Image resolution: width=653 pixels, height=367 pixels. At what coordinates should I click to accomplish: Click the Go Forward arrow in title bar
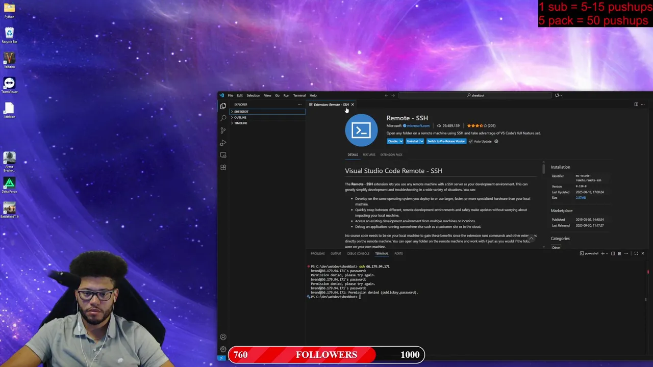pyautogui.click(x=393, y=95)
